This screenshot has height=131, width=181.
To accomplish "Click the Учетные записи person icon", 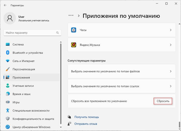I will [8, 86].
